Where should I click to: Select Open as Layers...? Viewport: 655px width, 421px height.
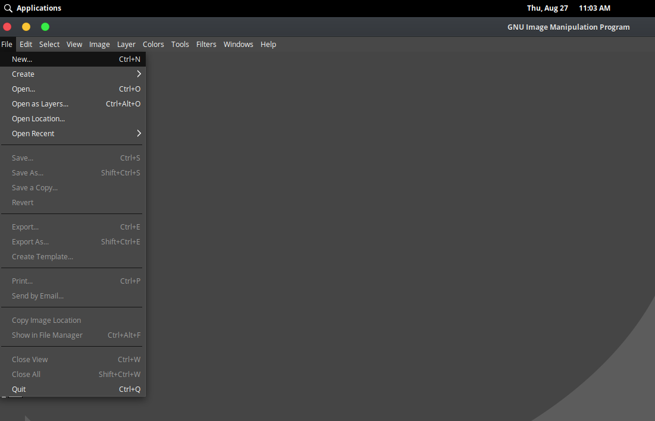73,104
